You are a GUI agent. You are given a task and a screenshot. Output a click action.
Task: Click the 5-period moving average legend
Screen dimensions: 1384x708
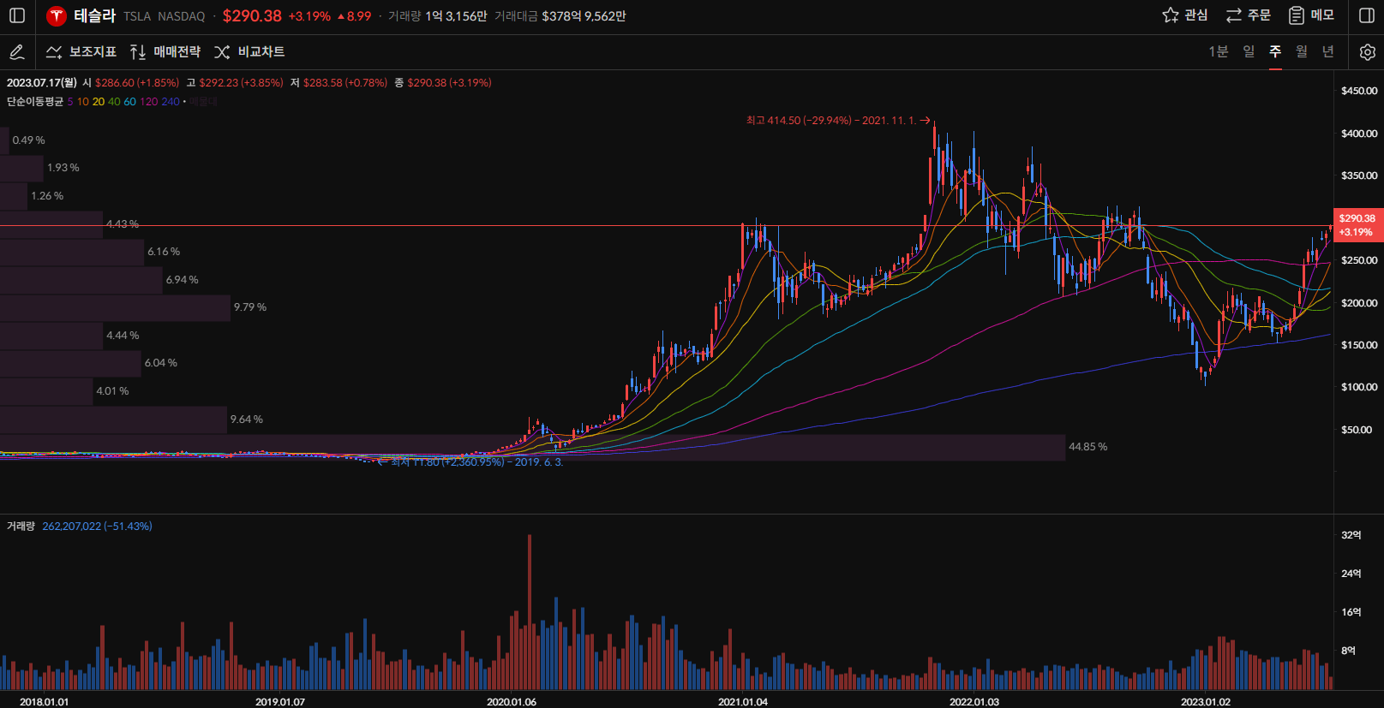[x=70, y=102]
